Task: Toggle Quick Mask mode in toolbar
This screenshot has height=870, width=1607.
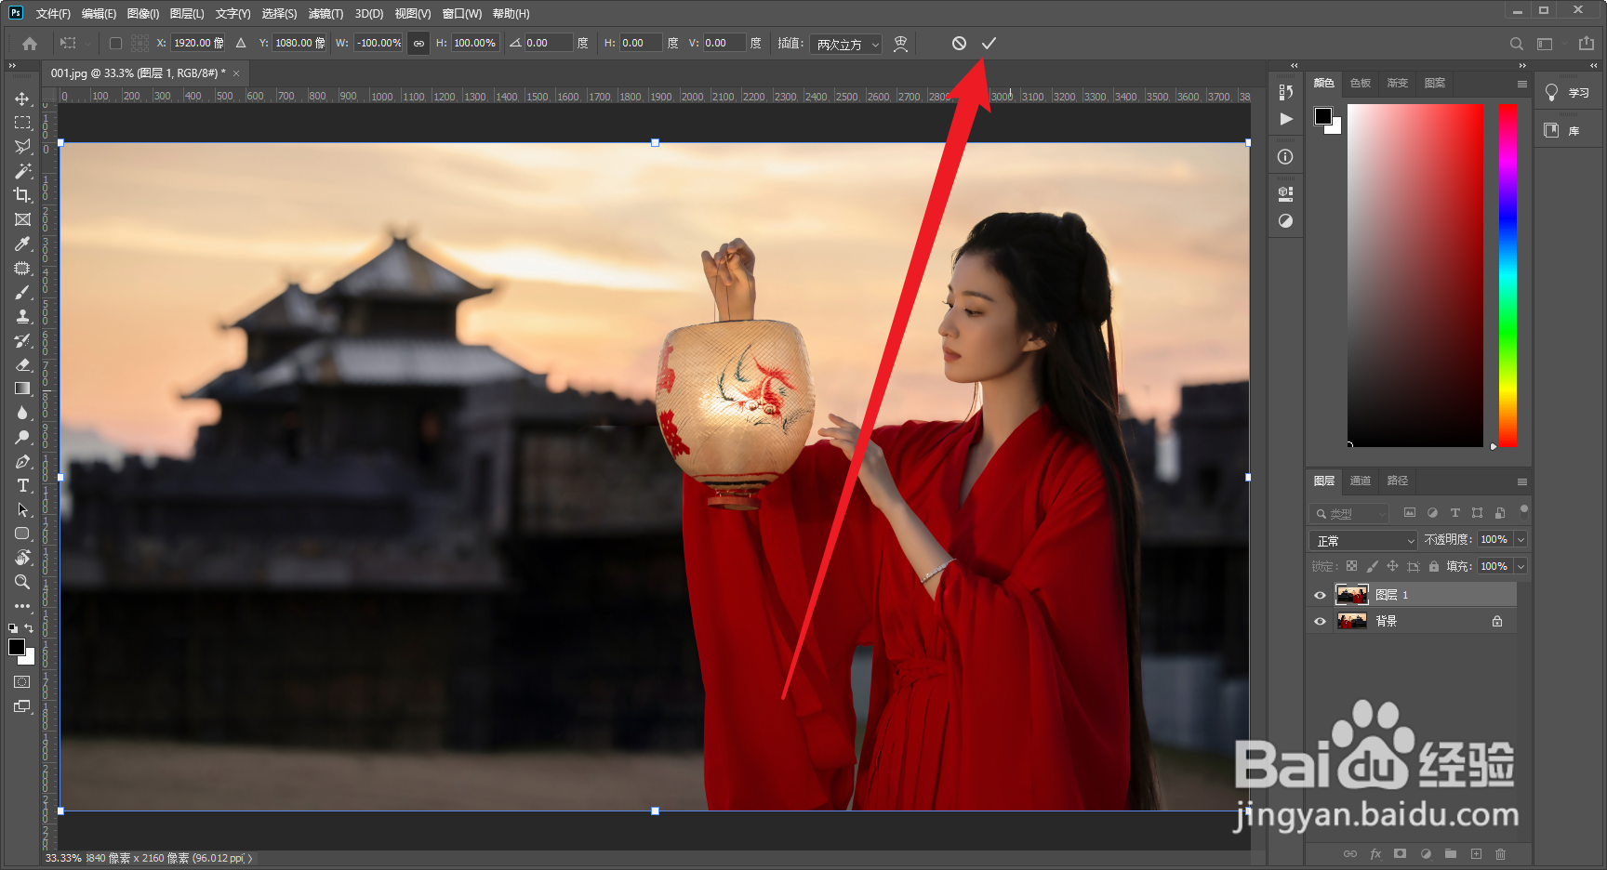Action: [22, 682]
